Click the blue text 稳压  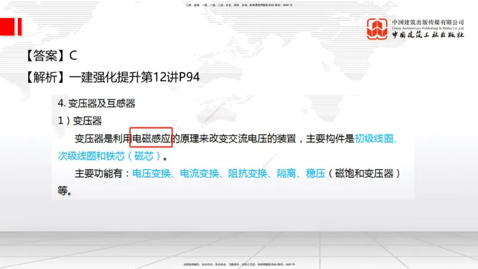(315, 173)
